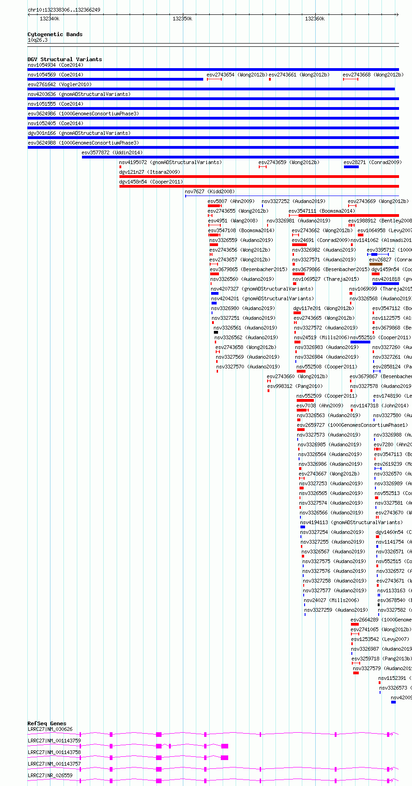Click variant nsv1052405 (Coe2014) label
The height and width of the screenshot is (786, 412).
tap(56, 123)
